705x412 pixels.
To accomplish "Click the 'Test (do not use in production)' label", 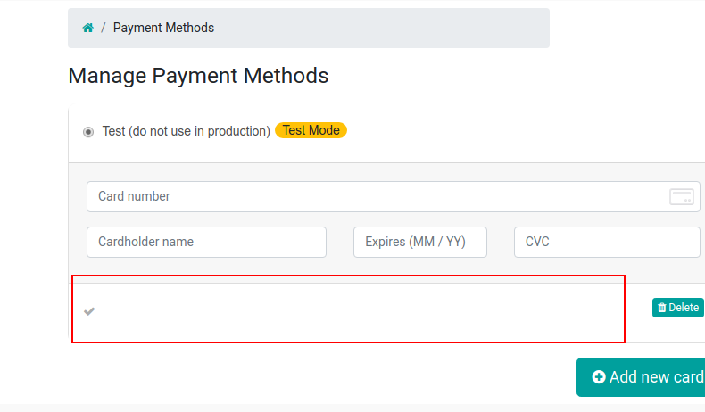I will (x=186, y=131).
